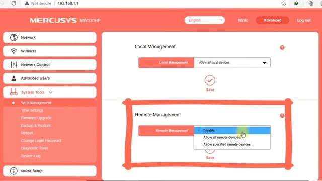
Task: Bookmark this page with the star icon
Action: pos(284,4)
